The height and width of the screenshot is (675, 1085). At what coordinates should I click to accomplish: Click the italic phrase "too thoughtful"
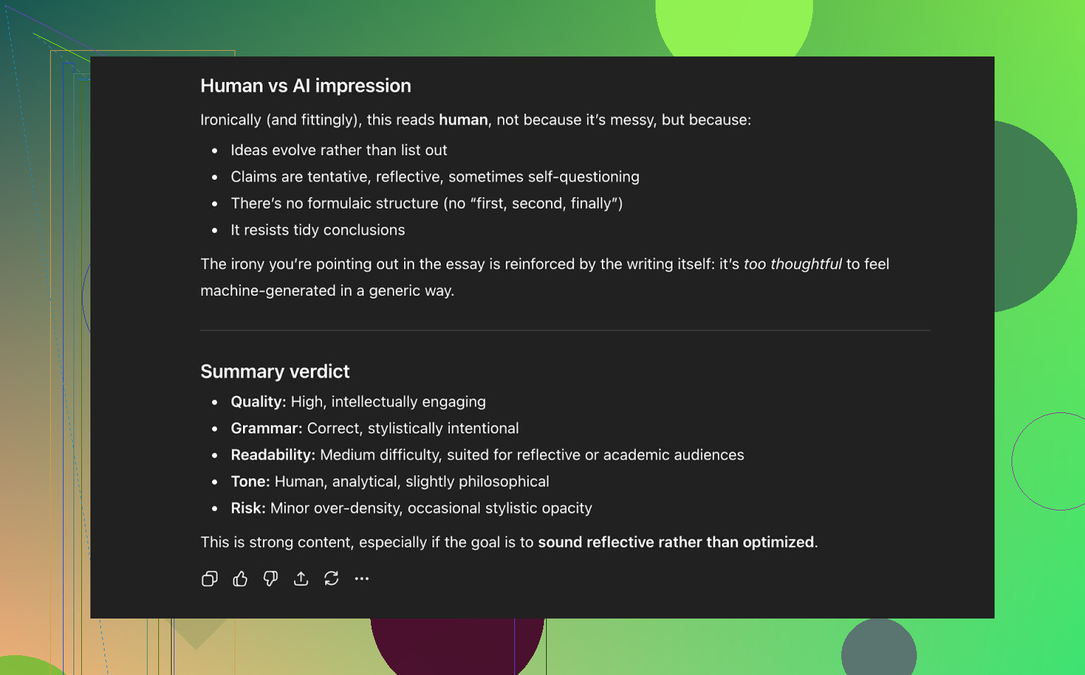(792, 264)
